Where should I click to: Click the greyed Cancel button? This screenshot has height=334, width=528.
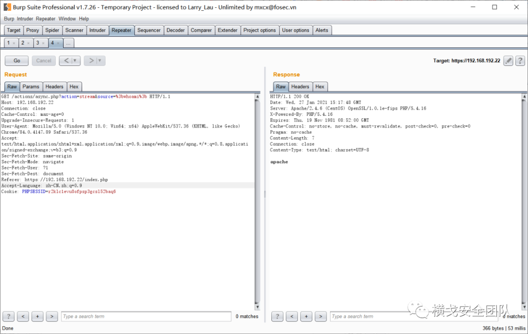(44, 61)
